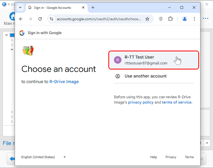
Task: Click the Home icon in R-Drive window
Action: (12, 16)
